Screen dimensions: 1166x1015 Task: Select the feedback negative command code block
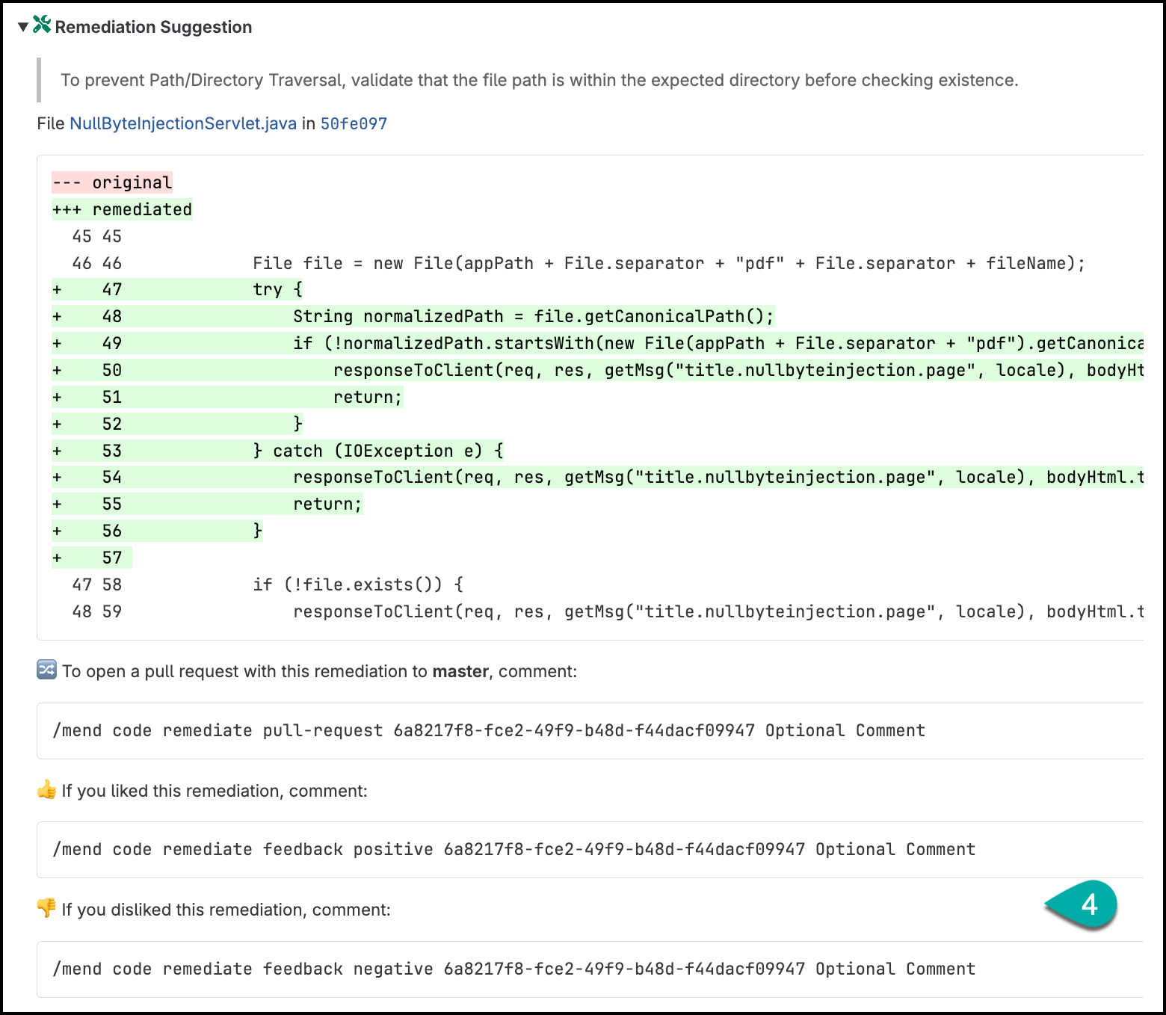pyautogui.click(x=590, y=969)
